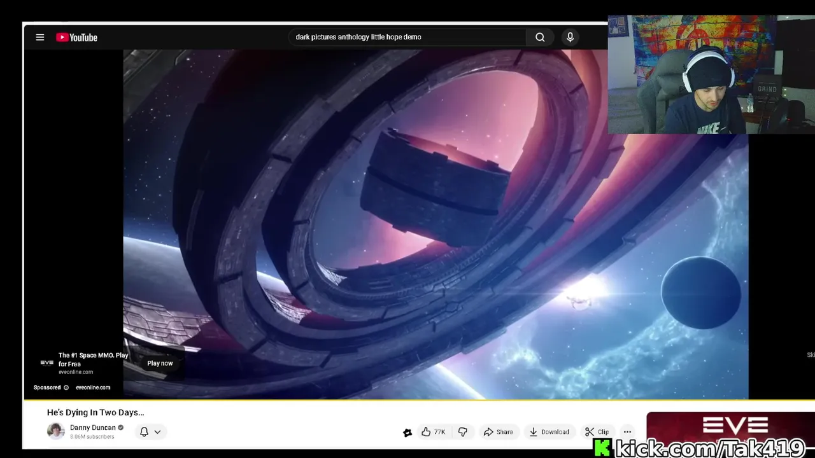The image size is (815, 458).
Task: Click the Share button
Action: click(498, 432)
